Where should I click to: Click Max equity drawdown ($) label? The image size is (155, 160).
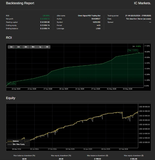(x=134, y=156)
